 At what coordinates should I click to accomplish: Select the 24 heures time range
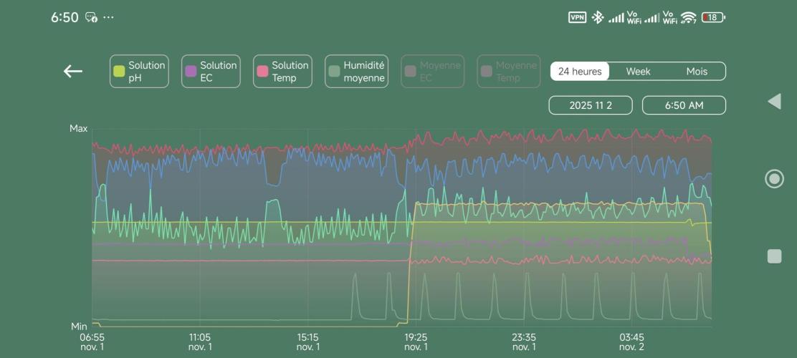point(580,72)
